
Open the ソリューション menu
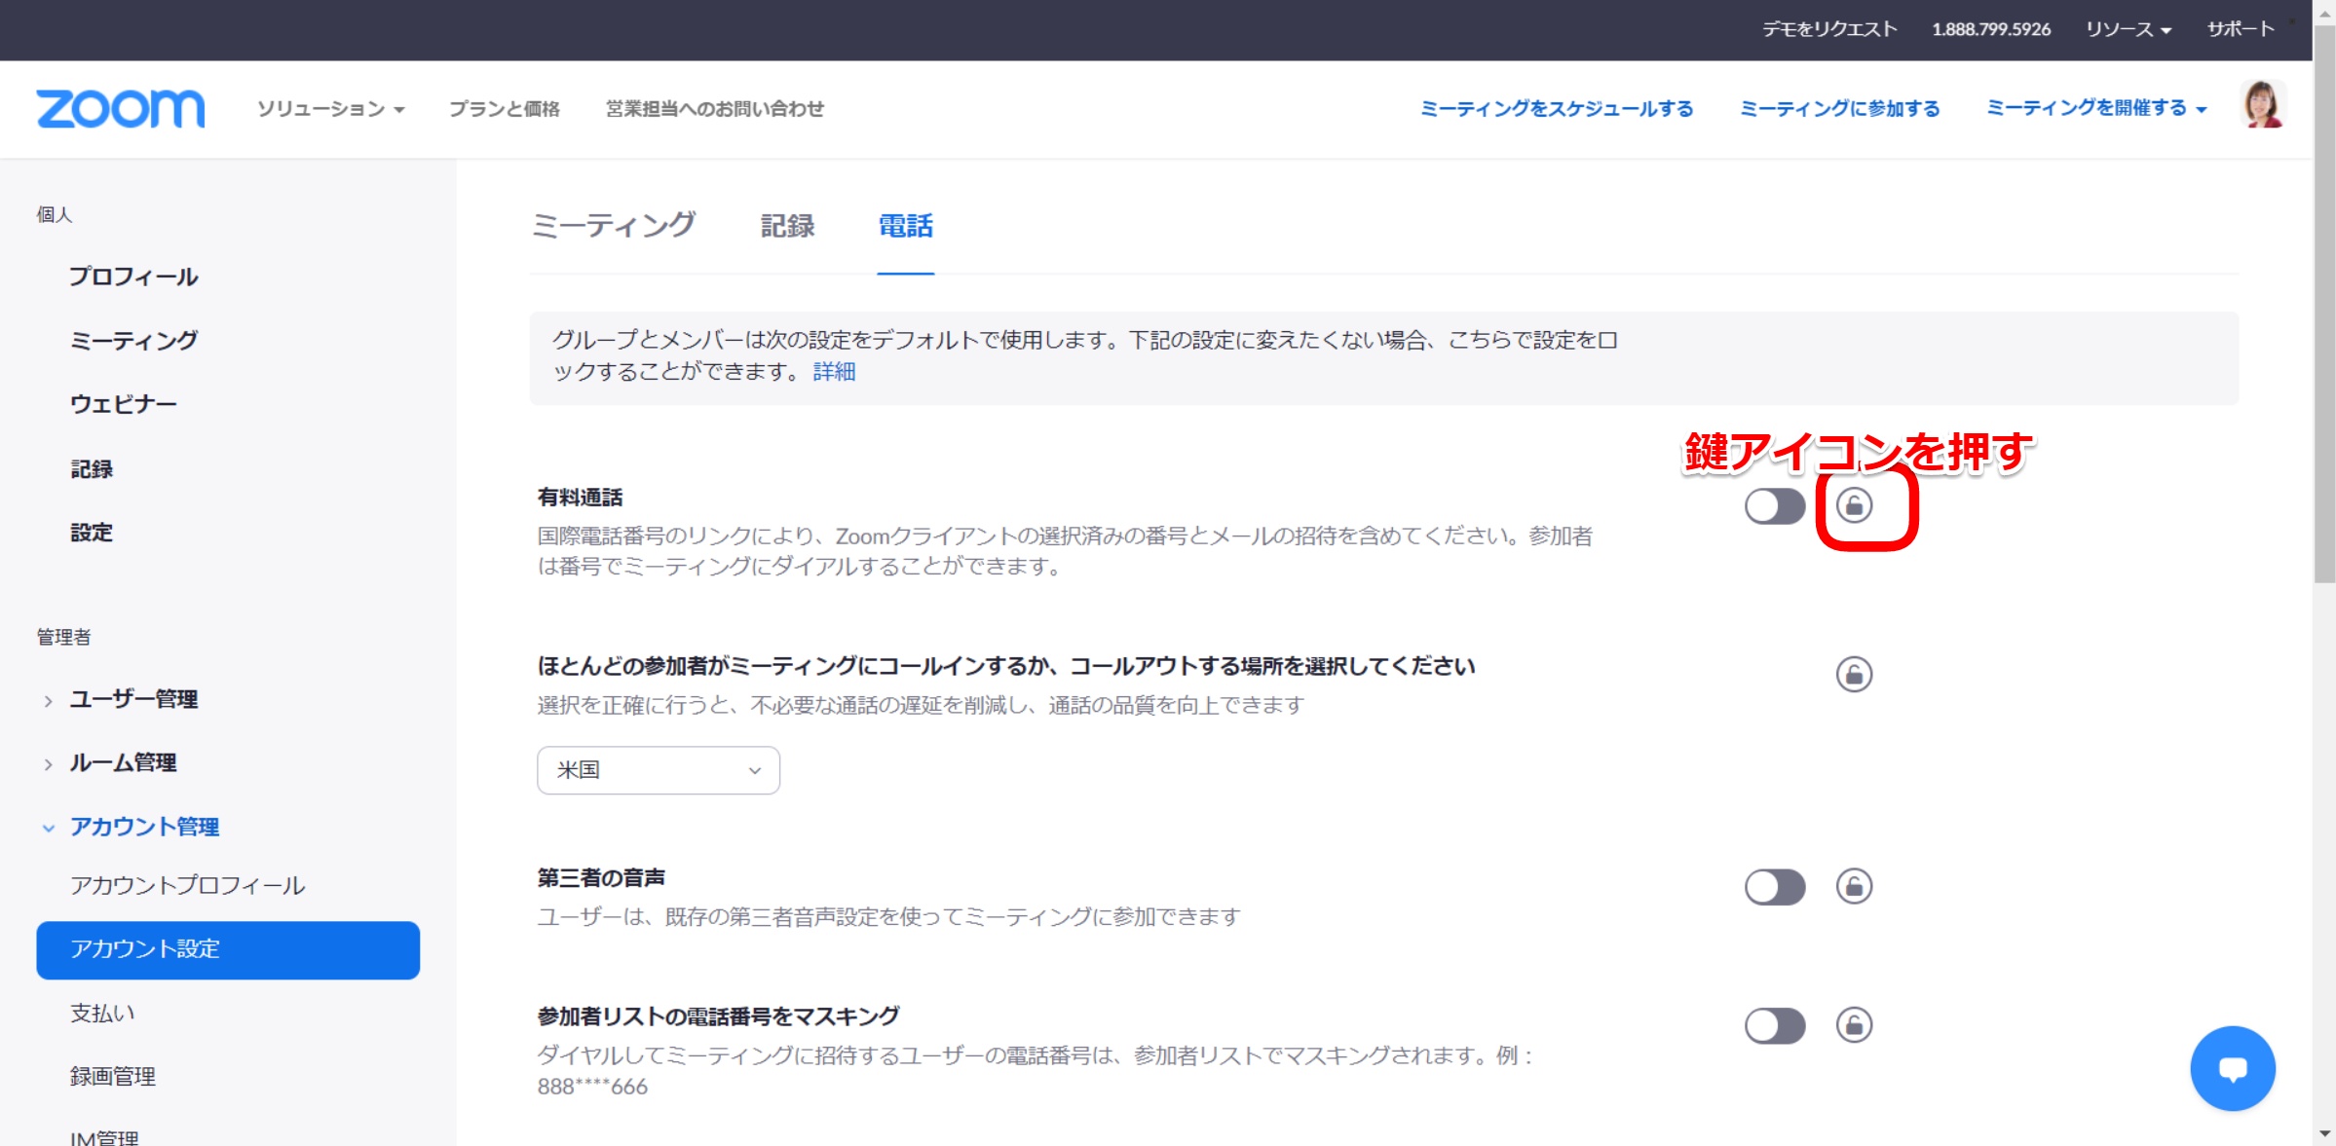(330, 108)
